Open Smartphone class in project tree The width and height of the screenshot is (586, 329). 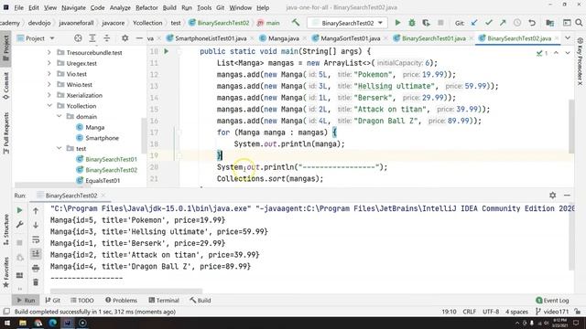point(102,138)
